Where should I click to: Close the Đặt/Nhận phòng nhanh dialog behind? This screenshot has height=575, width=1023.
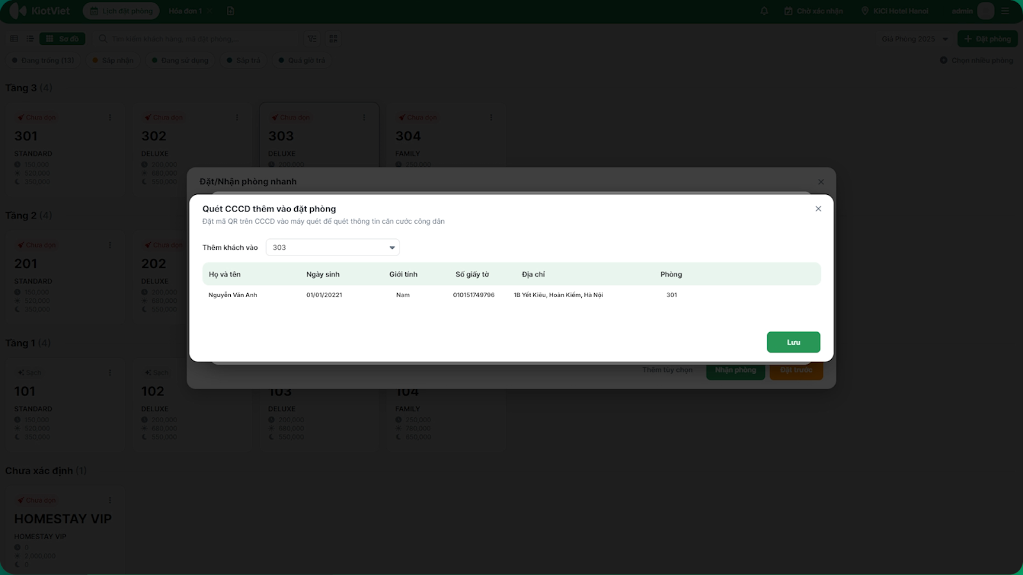821,182
